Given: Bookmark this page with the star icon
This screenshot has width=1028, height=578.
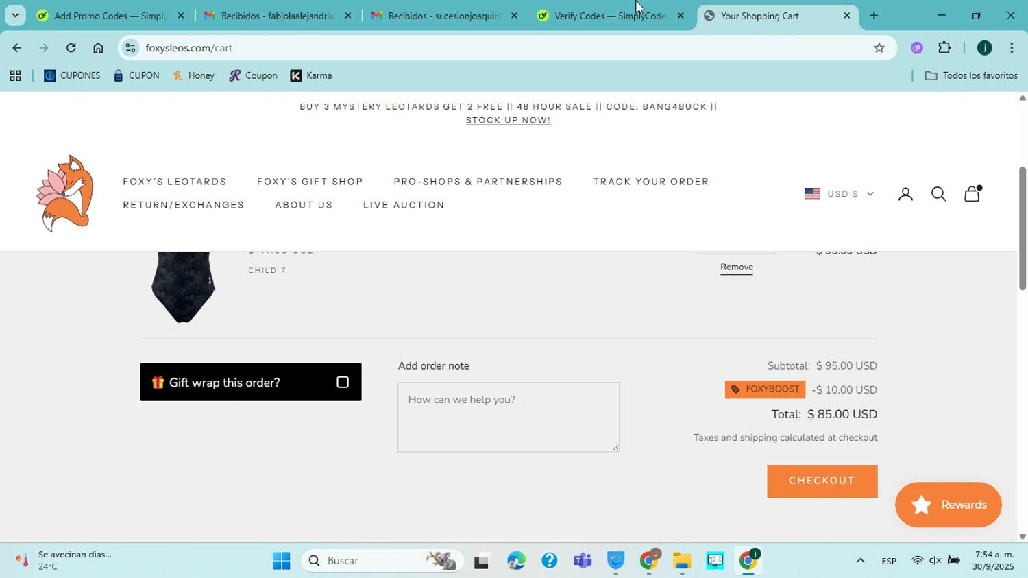Looking at the screenshot, I should pyautogui.click(x=879, y=48).
